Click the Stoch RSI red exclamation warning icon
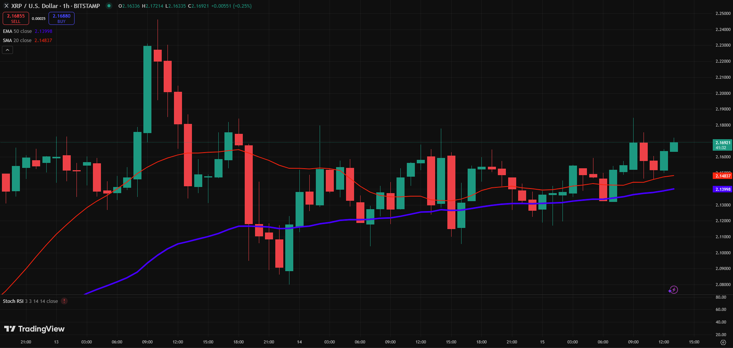The height and width of the screenshot is (348, 733). tap(64, 301)
